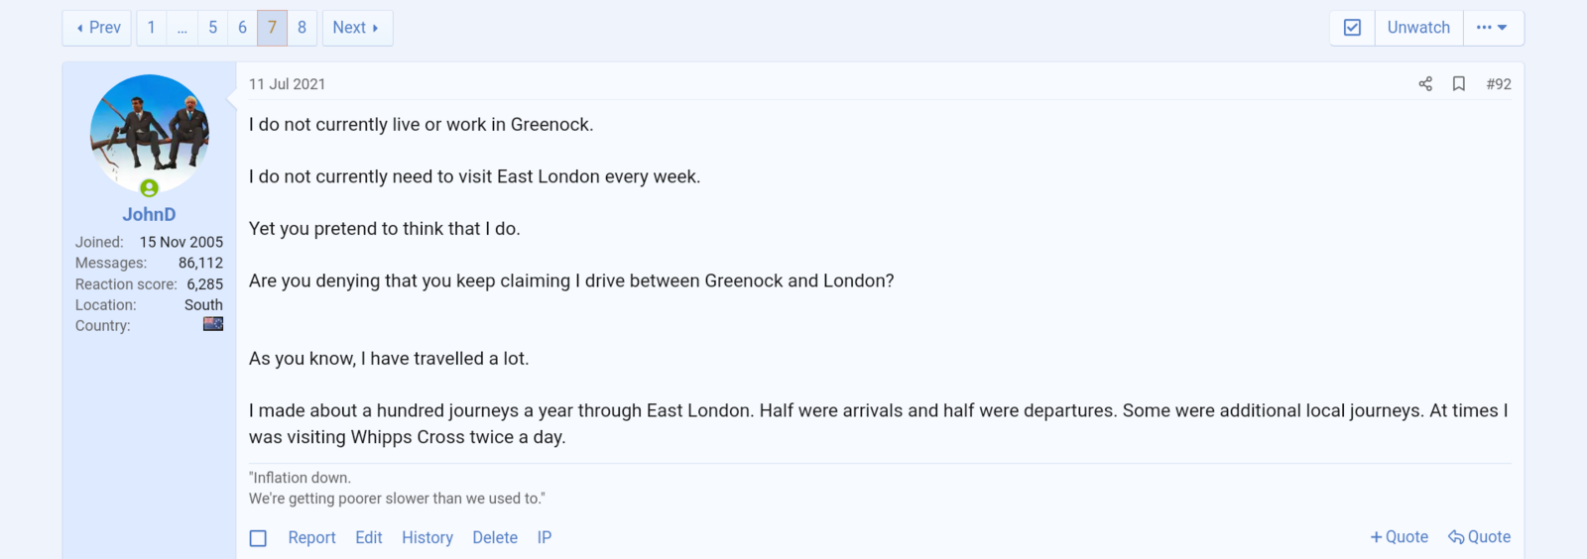Jump to page 8
This screenshot has width=1587, height=559.
(x=302, y=28)
